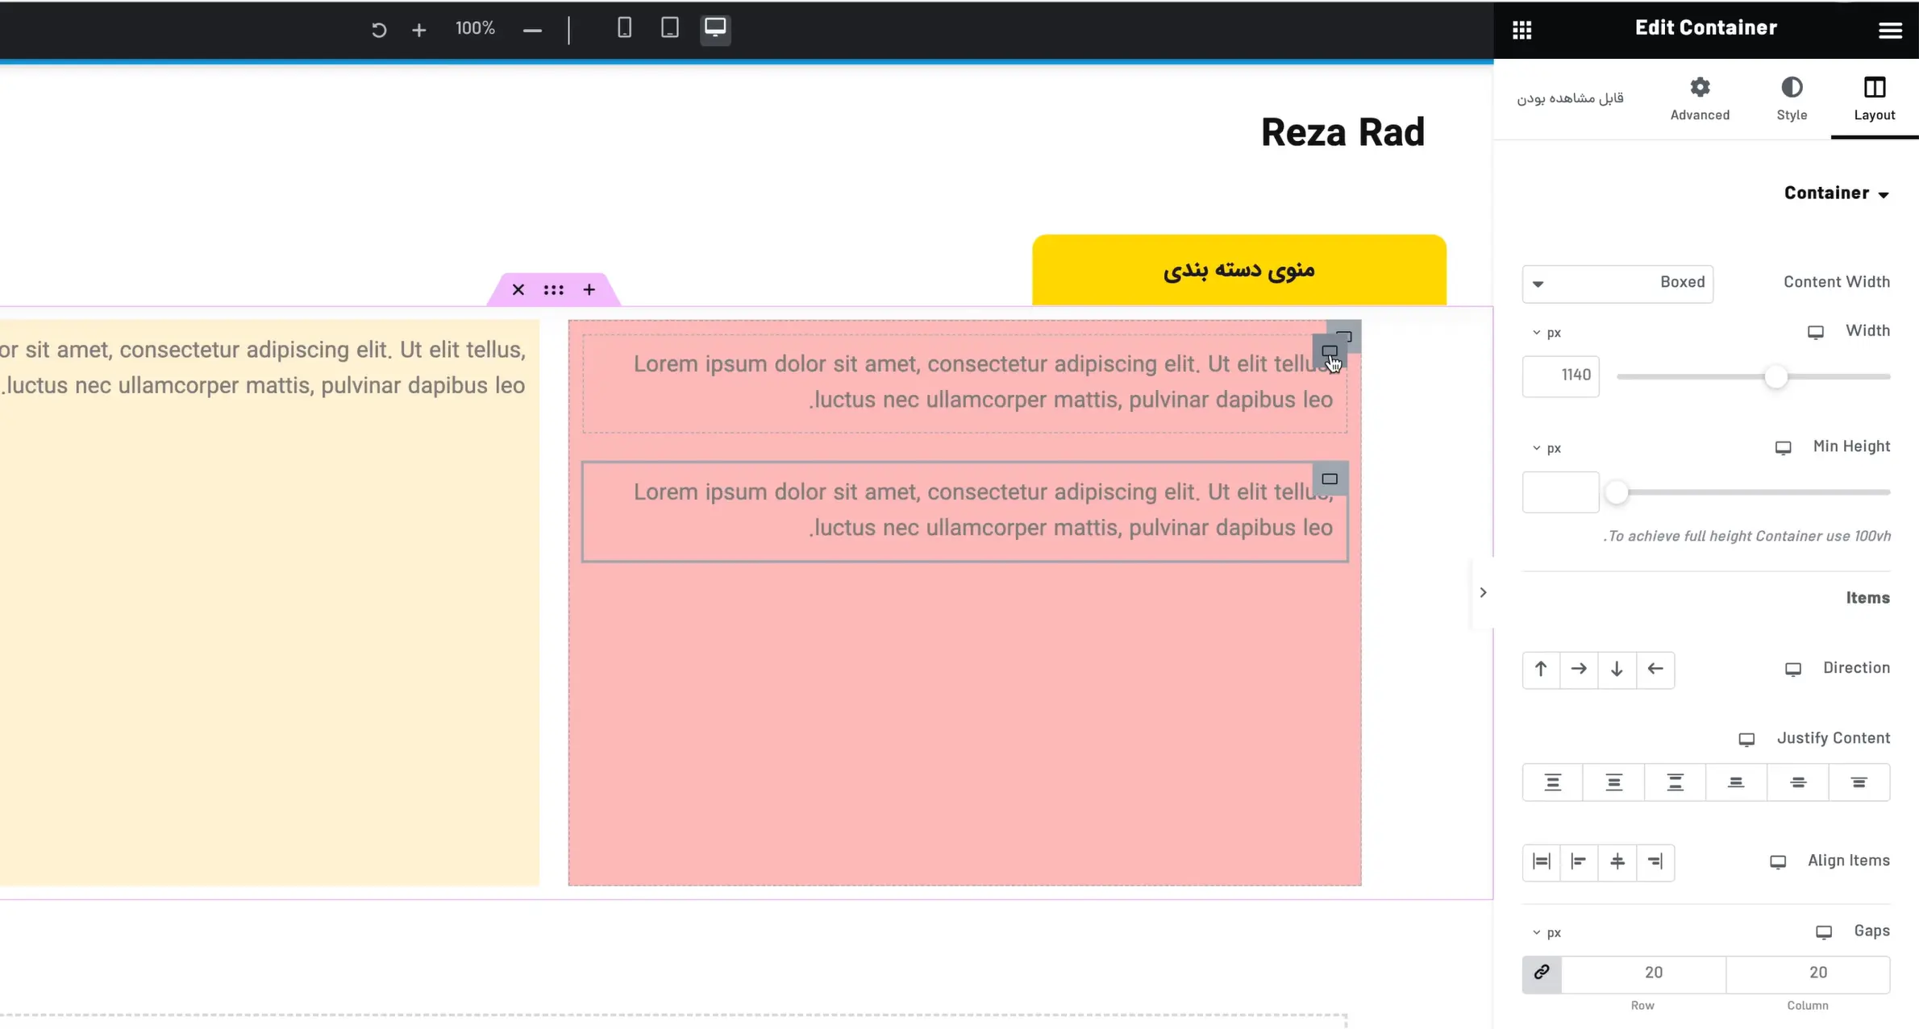Image resolution: width=1919 pixels, height=1029 pixels.
Task: Add new container with plus handle
Action: click(589, 290)
